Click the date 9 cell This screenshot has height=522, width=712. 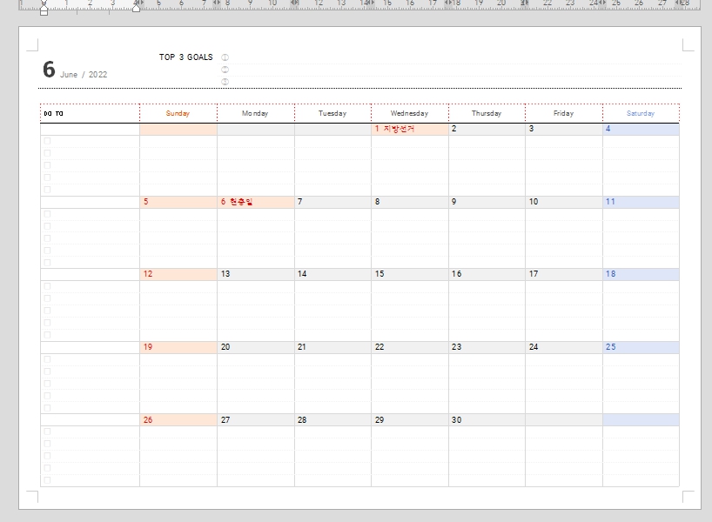[487, 202]
